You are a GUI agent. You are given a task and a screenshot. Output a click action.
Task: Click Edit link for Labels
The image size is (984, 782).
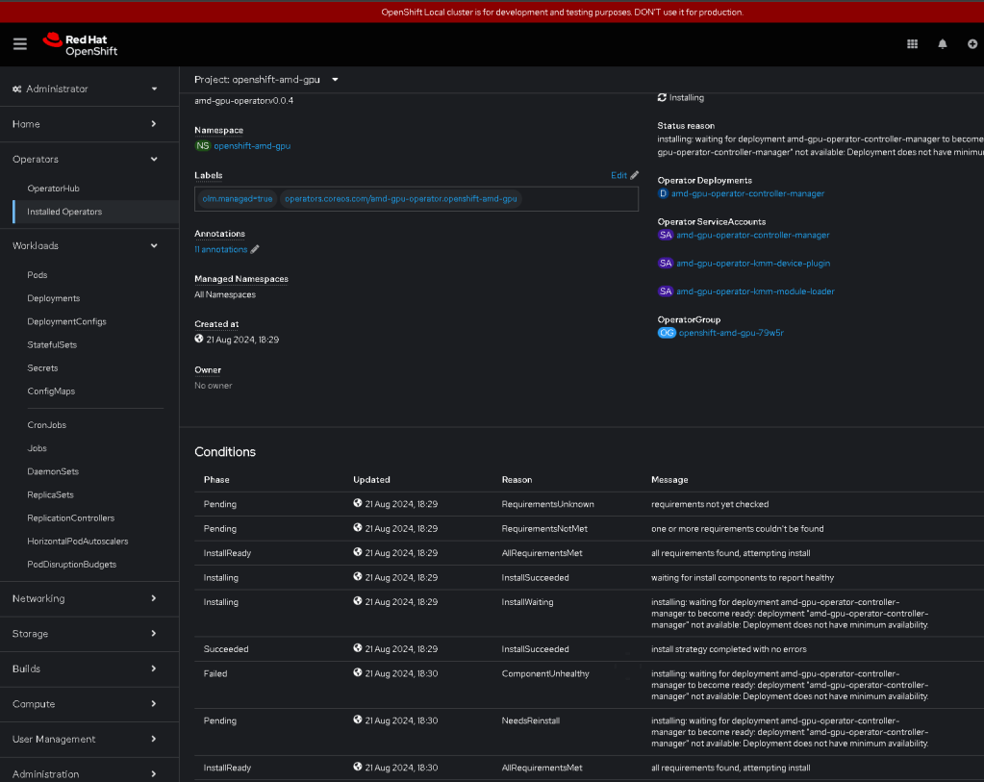click(x=618, y=175)
